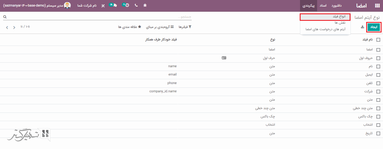Open the apps grid menu icon
The width and height of the screenshot is (383, 149).
[x=377, y=6]
